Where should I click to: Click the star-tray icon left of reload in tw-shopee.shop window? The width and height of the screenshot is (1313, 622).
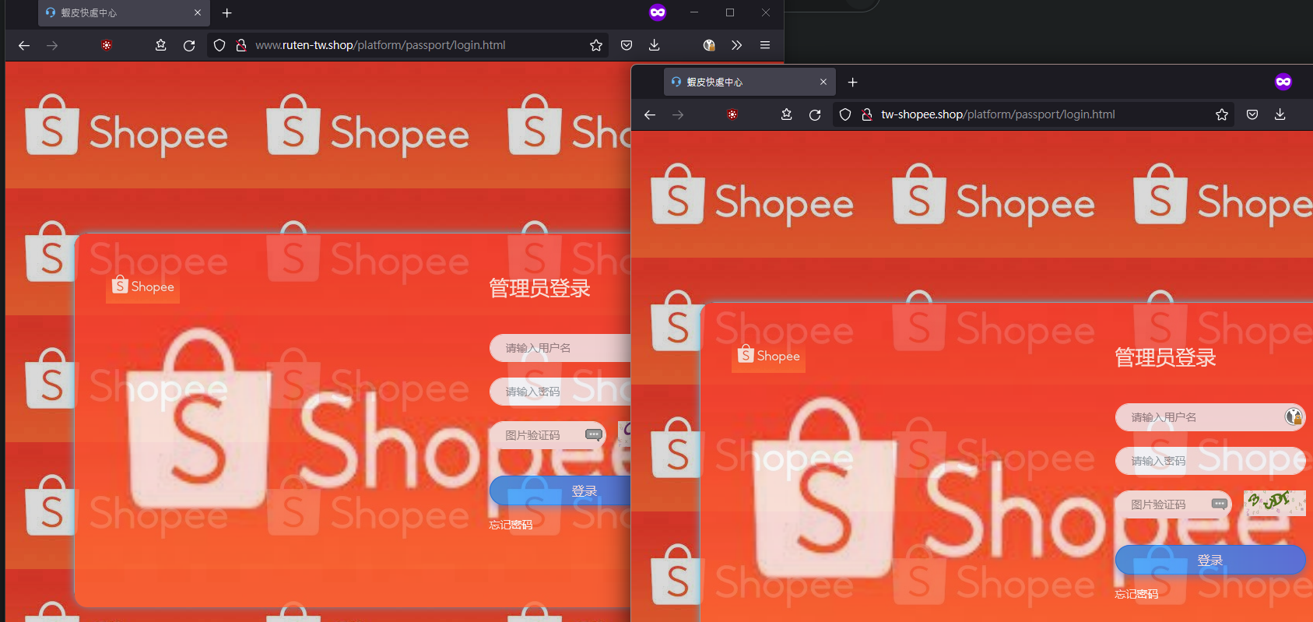point(787,114)
